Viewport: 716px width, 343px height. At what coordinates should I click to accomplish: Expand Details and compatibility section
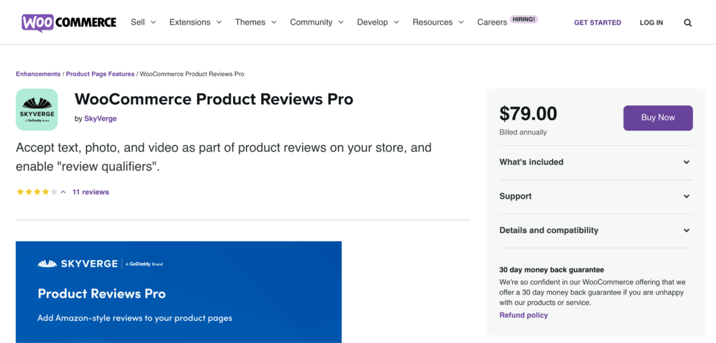[596, 231]
